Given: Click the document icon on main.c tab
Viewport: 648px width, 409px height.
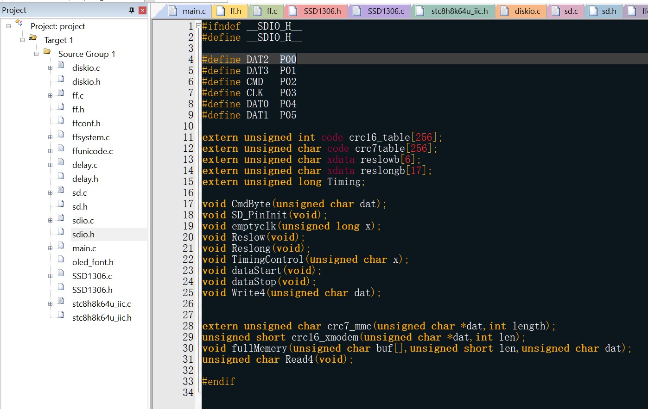Looking at the screenshot, I should (173, 11).
